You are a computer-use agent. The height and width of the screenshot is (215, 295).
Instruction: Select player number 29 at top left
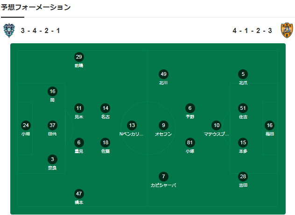point(79,57)
